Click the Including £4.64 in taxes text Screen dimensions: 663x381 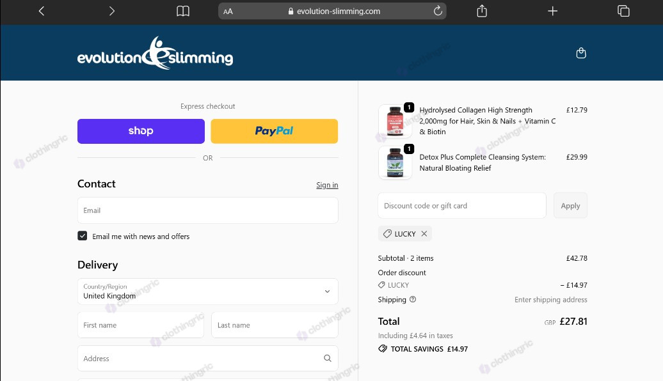click(415, 336)
